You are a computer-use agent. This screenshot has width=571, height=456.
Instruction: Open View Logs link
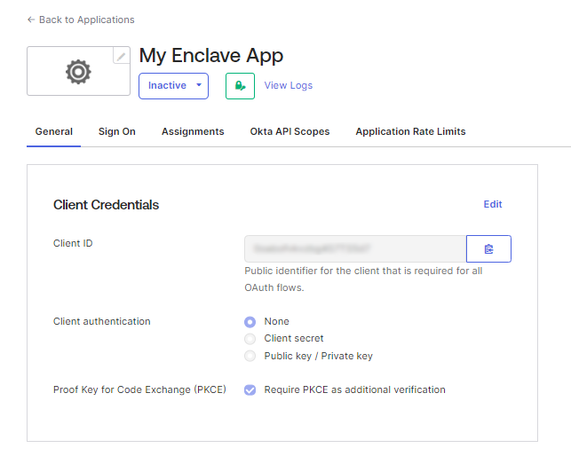point(289,85)
